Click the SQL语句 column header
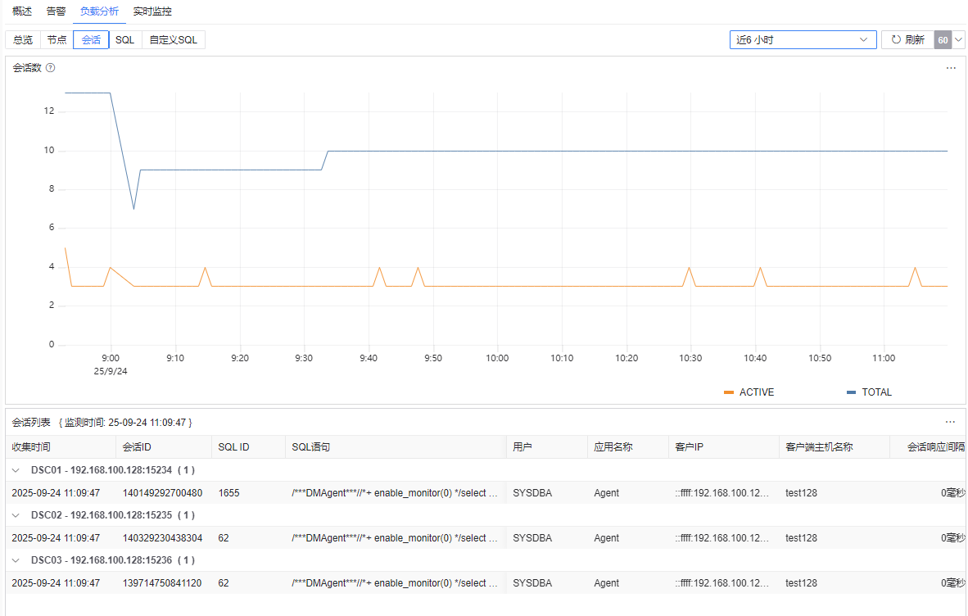This screenshot has height=616, width=968. click(396, 447)
